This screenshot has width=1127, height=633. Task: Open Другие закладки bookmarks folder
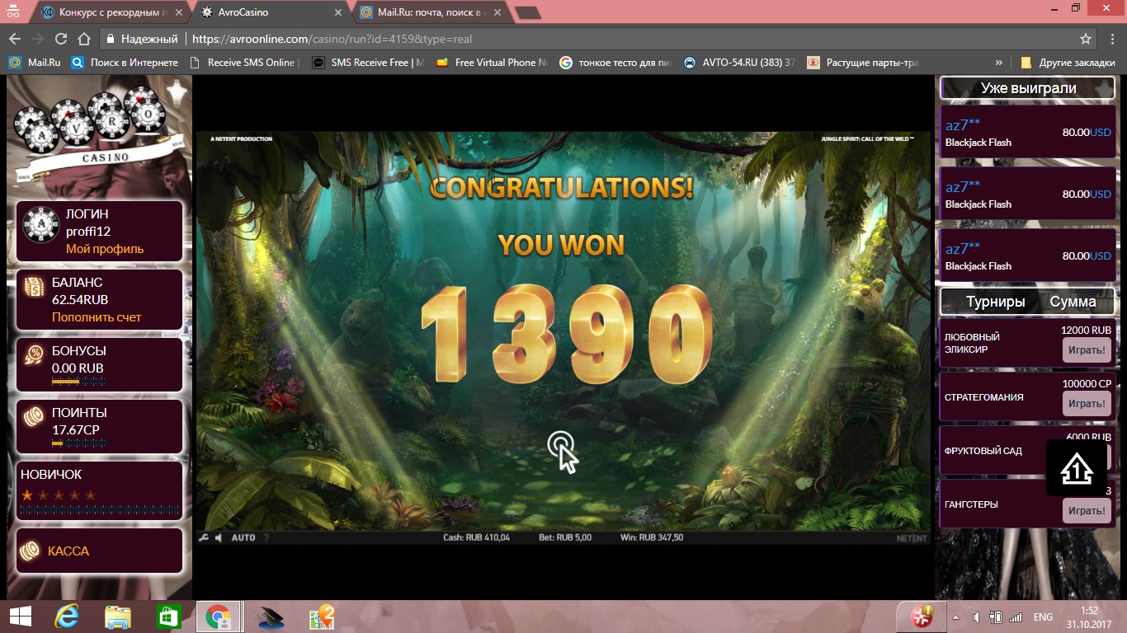[1068, 63]
